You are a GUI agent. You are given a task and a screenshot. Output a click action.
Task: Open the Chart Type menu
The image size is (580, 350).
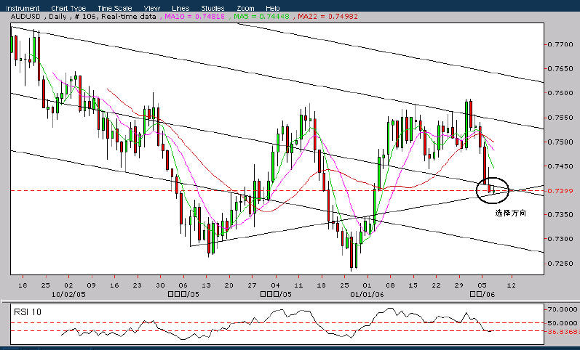coord(68,8)
